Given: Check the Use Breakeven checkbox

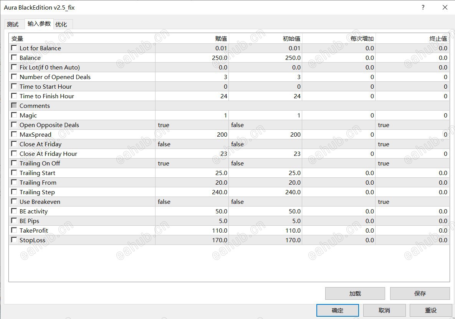Looking at the screenshot, I should click(x=14, y=201).
